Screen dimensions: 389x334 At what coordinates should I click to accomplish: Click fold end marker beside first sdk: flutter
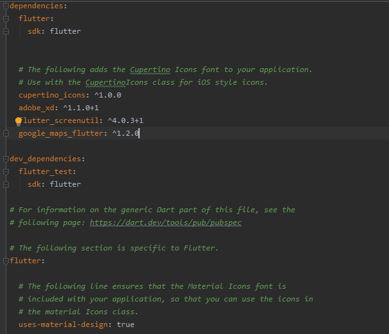[x=6, y=31]
